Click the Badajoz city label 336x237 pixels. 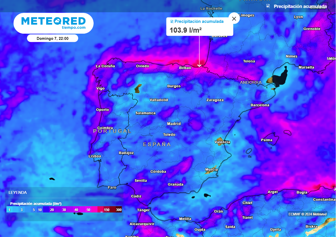coord(126,153)
